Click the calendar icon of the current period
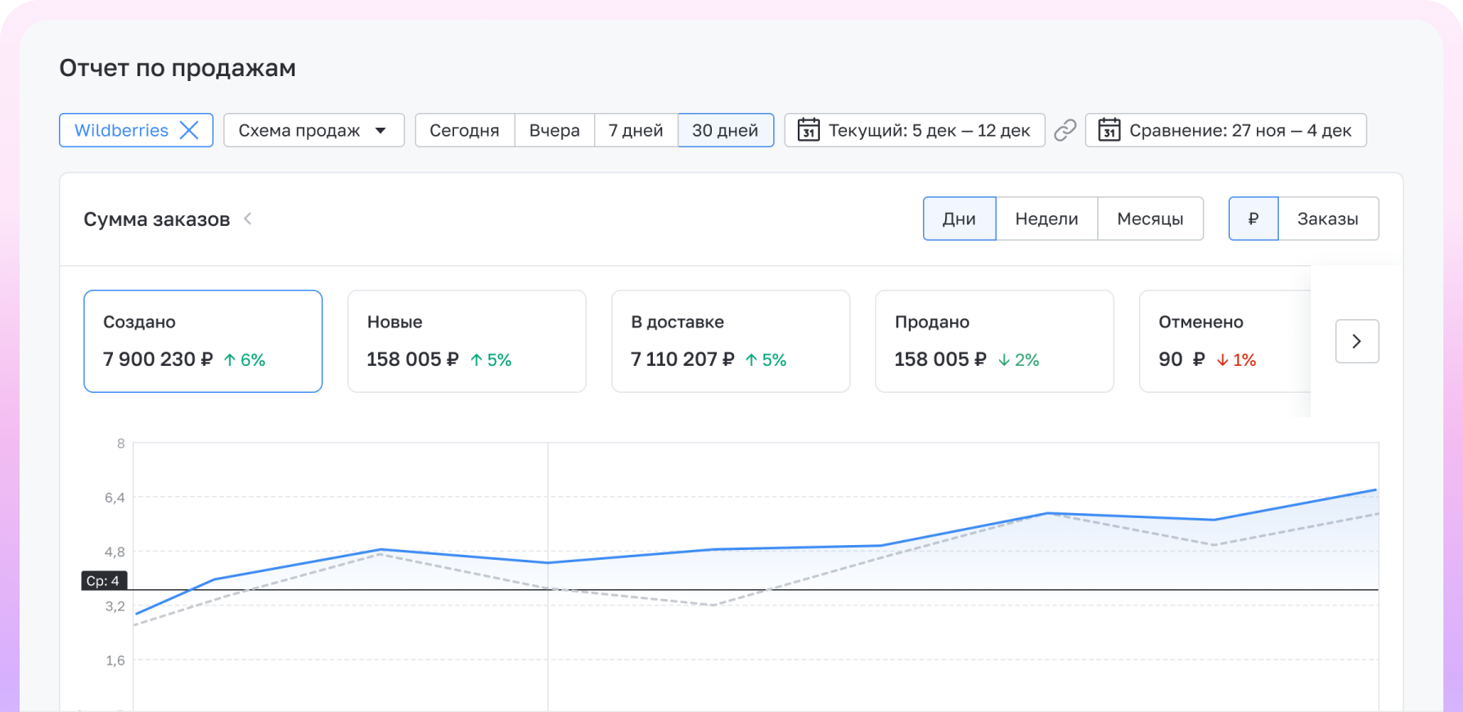 [808, 130]
